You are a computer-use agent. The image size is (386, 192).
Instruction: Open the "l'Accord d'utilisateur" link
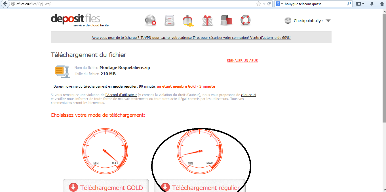pos(121,95)
